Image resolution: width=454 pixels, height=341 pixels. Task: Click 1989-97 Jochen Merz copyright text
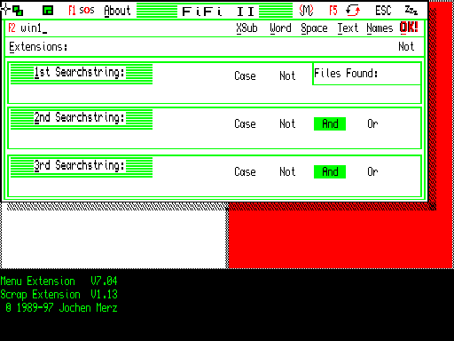(61, 308)
